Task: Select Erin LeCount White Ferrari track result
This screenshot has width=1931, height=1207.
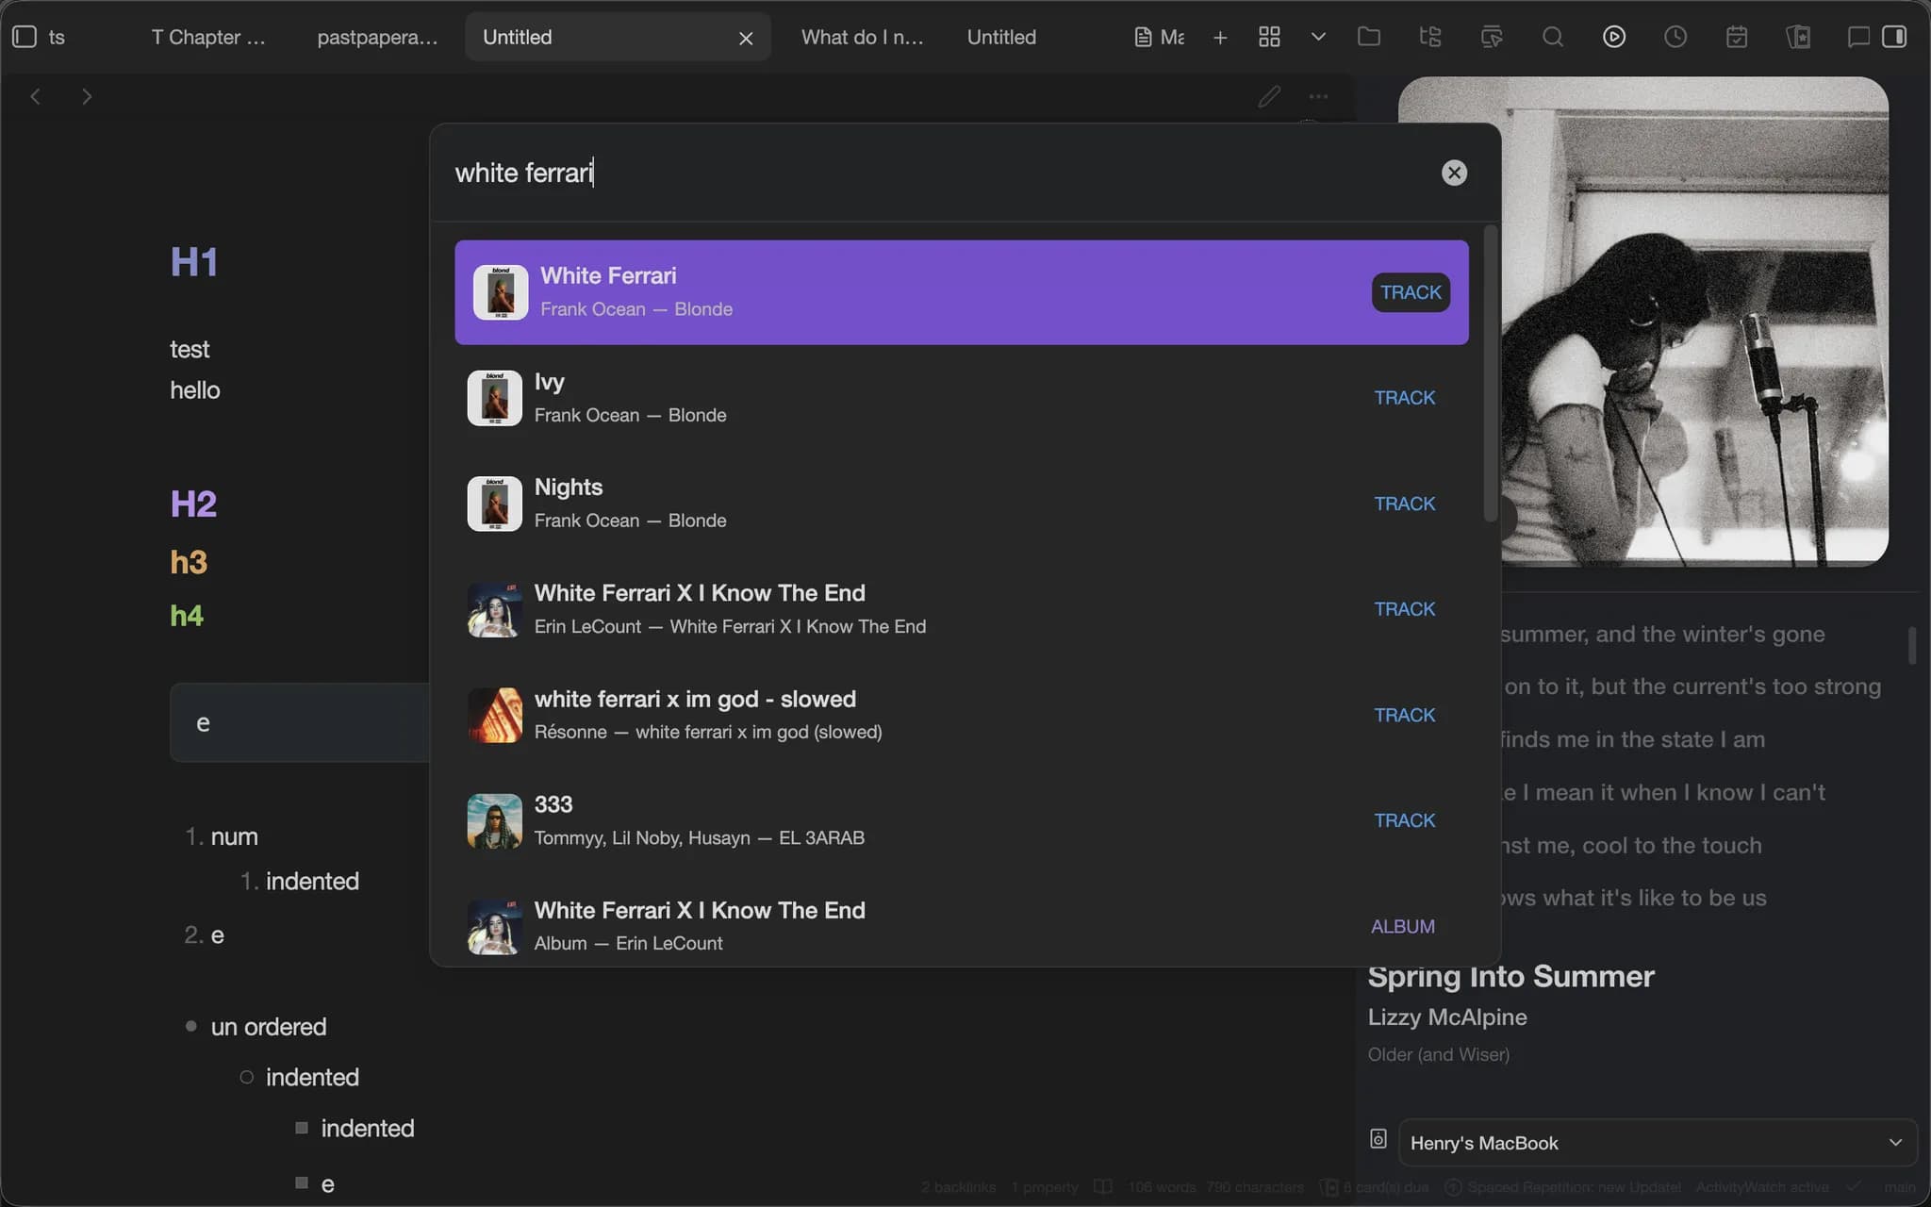Action: [962, 609]
